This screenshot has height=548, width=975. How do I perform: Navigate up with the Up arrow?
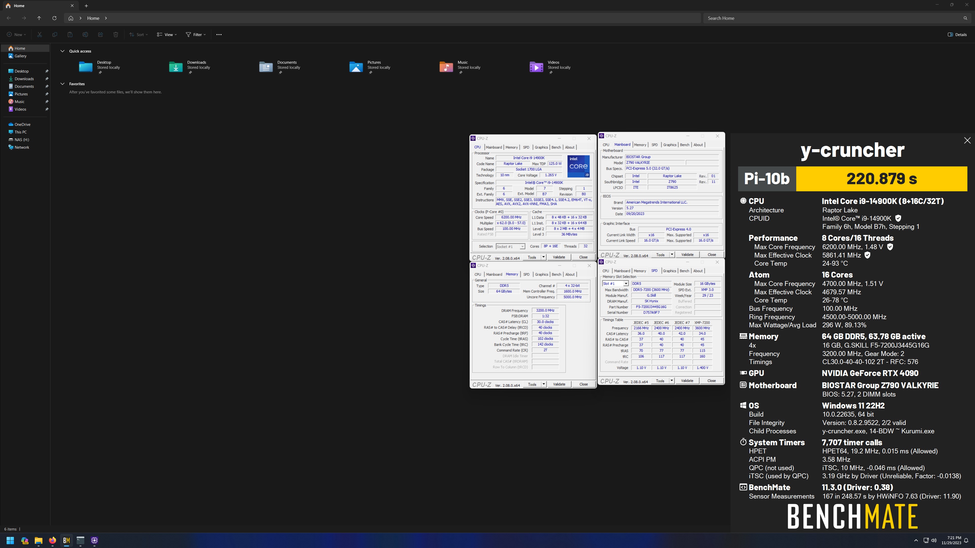tap(39, 18)
